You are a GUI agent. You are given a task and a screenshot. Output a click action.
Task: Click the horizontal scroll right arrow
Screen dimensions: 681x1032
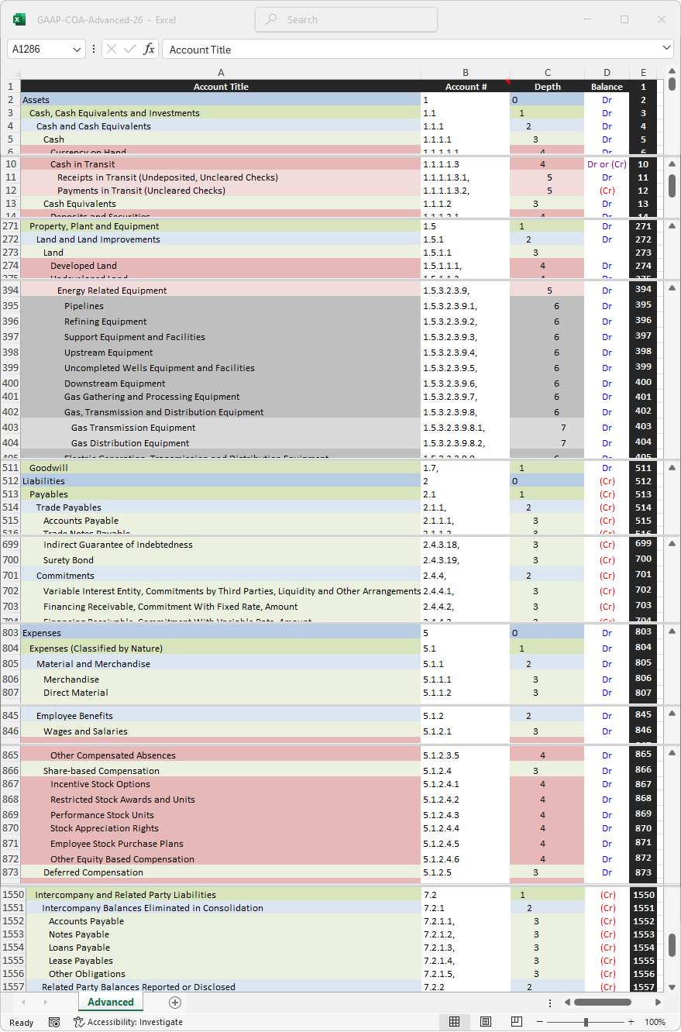[659, 1003]
